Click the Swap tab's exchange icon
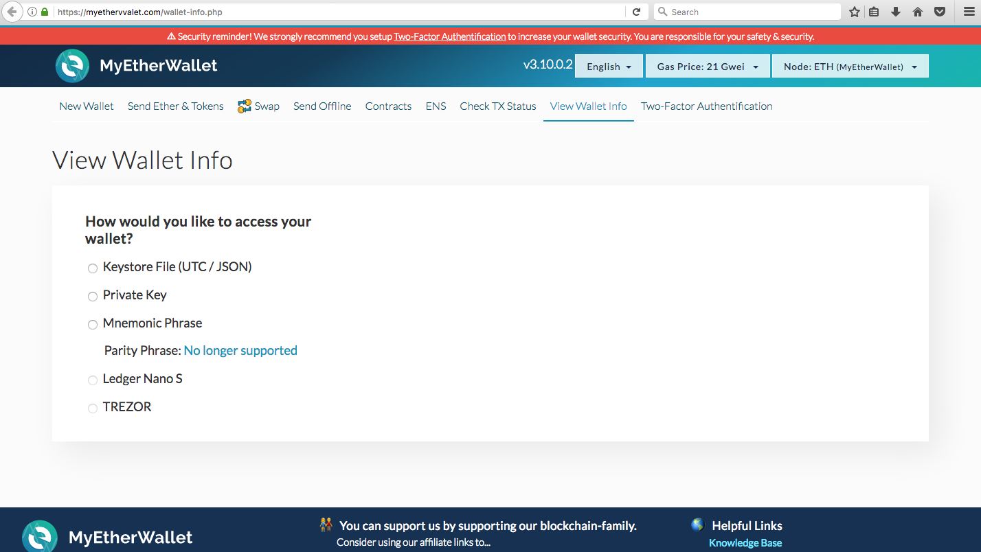 pyautogui.click(x=245, y=106)
